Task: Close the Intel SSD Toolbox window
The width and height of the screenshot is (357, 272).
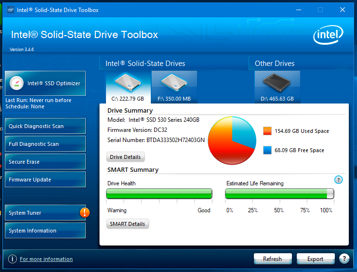Action: 343,10
